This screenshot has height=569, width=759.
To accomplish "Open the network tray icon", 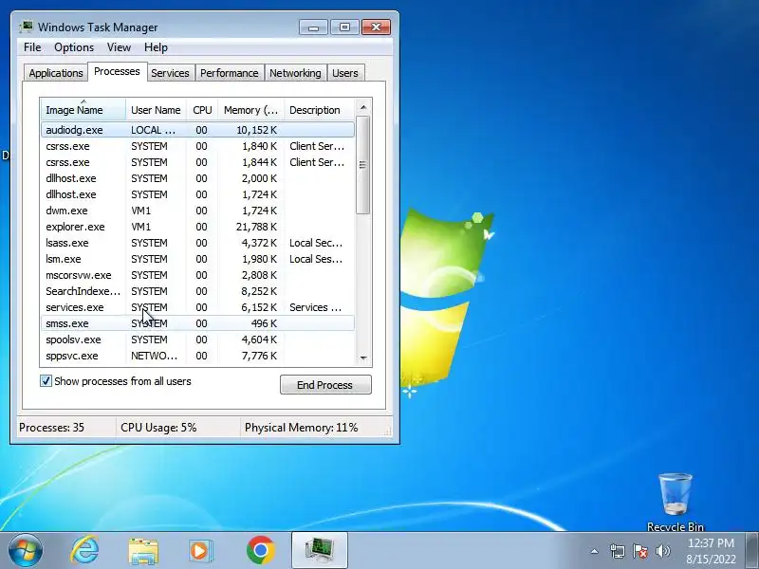I will pos(618,551).
